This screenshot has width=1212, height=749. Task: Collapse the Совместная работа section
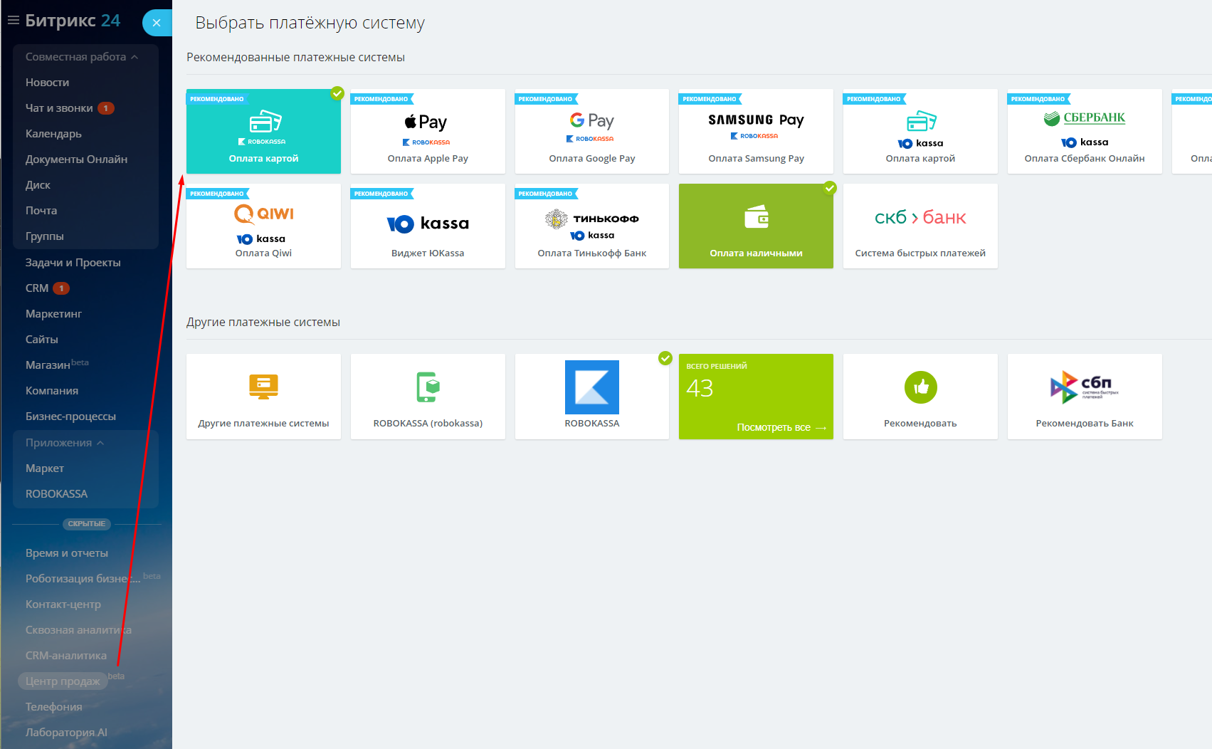82,57
